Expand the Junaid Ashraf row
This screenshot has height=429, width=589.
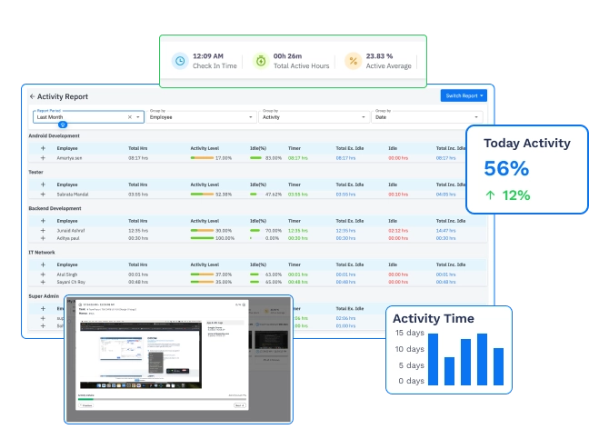click(x=43, y=230)
